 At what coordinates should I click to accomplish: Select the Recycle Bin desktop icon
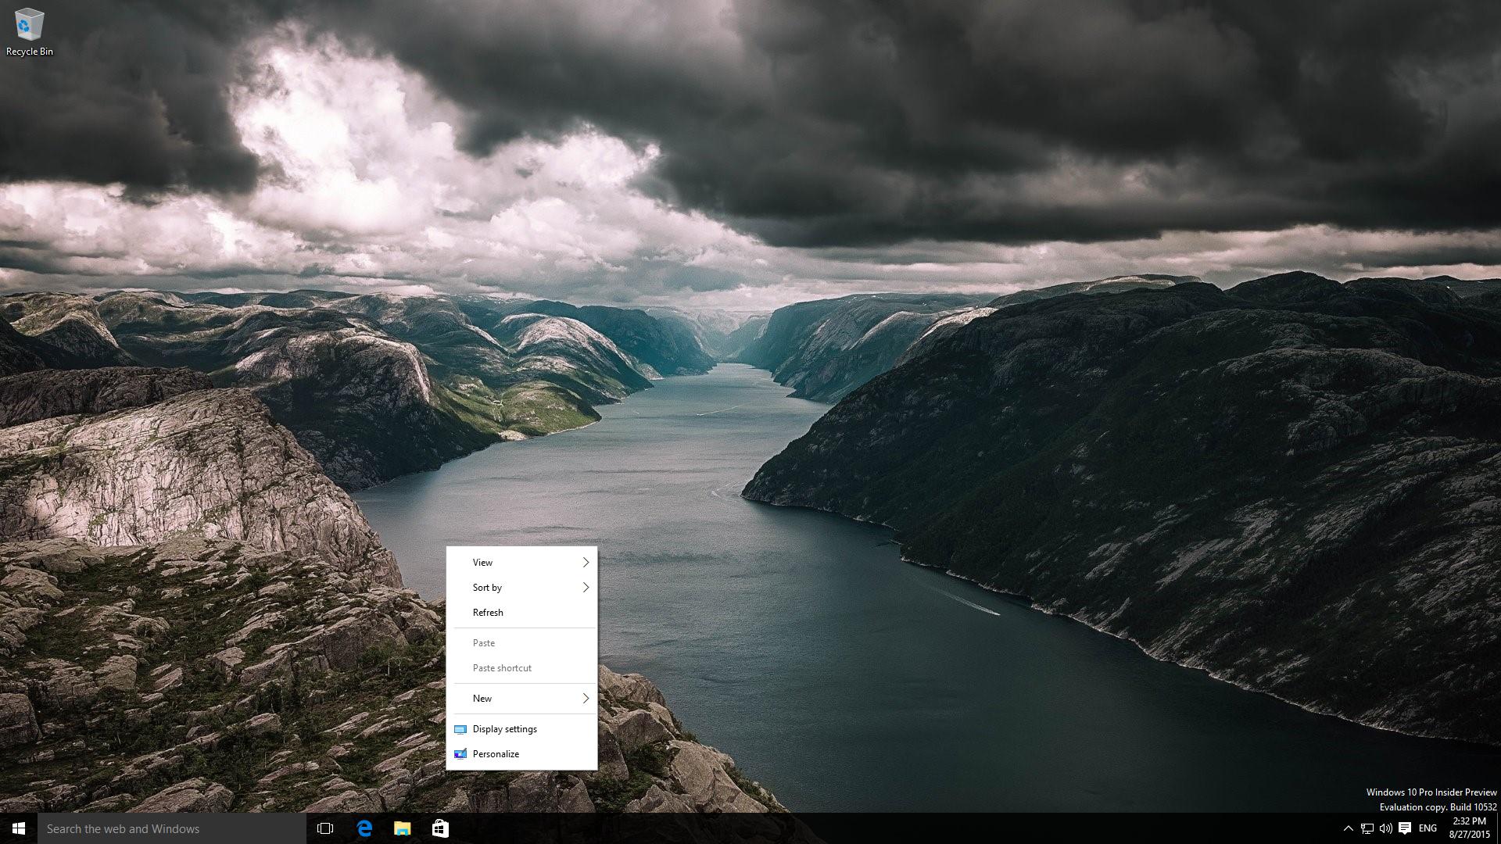pos(30,32)
